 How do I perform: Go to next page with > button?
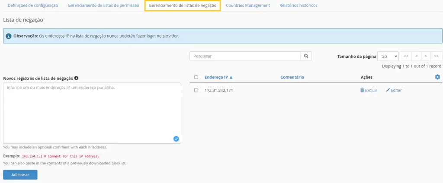(426, 56)
